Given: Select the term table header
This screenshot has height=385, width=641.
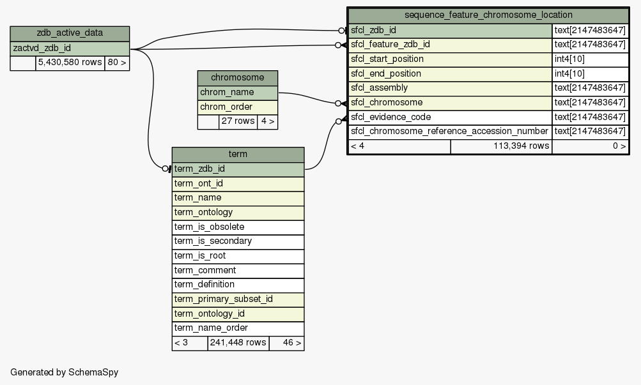Looking at the screenshot, I should point(238,155).
